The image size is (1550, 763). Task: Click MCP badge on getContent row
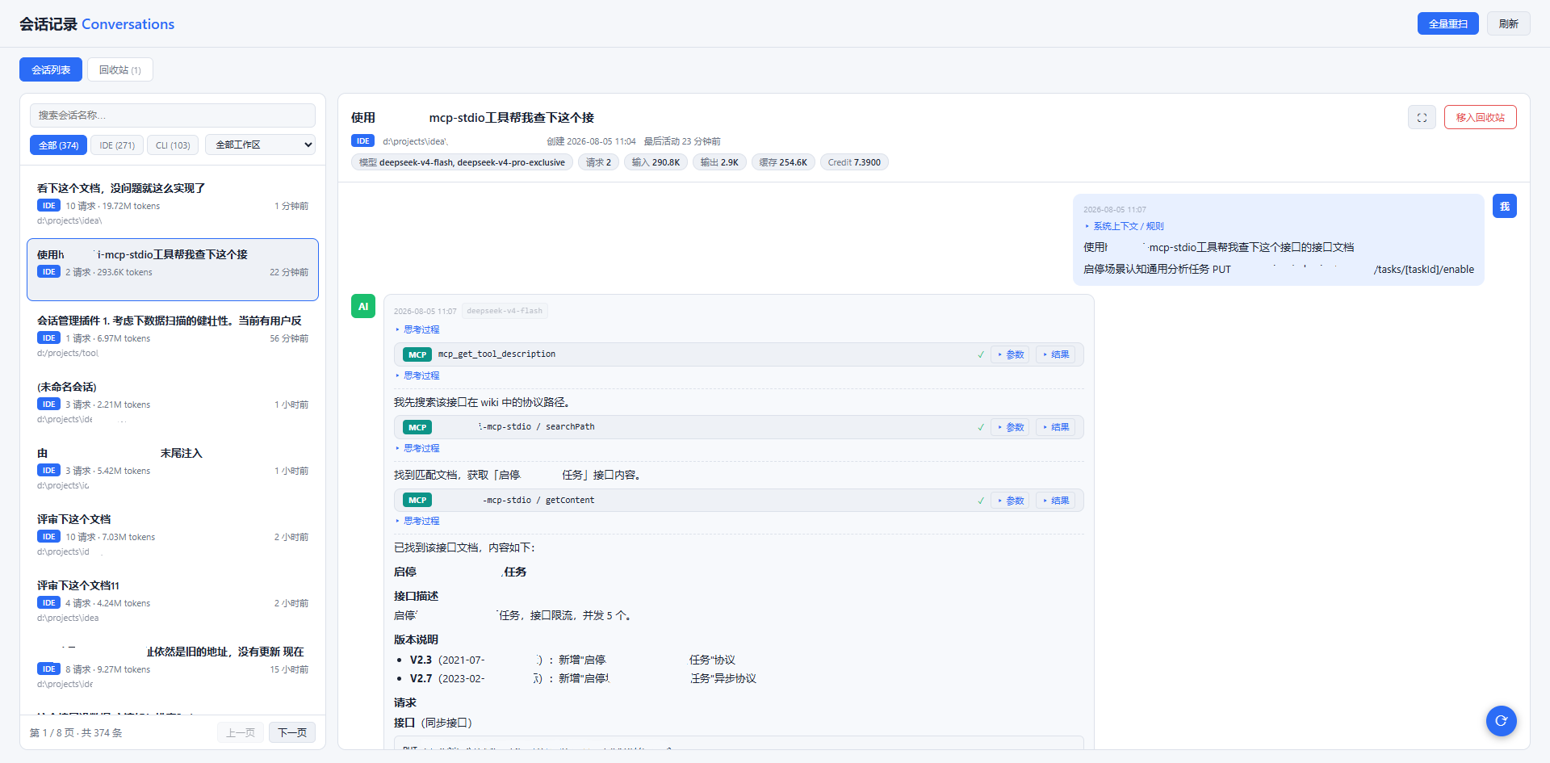click(417, 500)
